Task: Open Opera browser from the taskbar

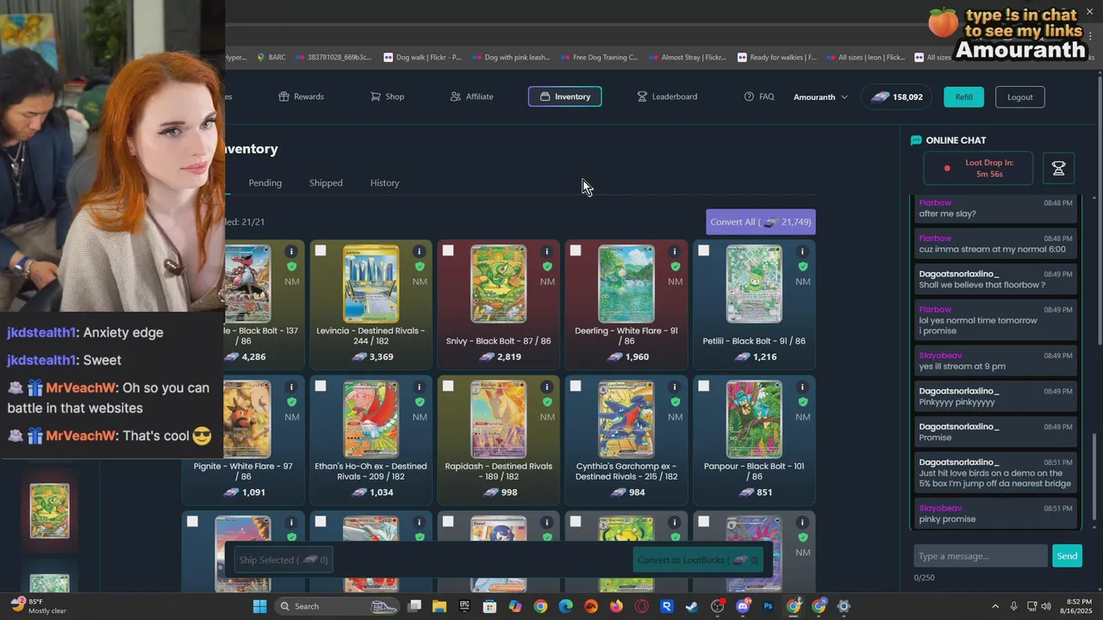Action: (641, 606)
